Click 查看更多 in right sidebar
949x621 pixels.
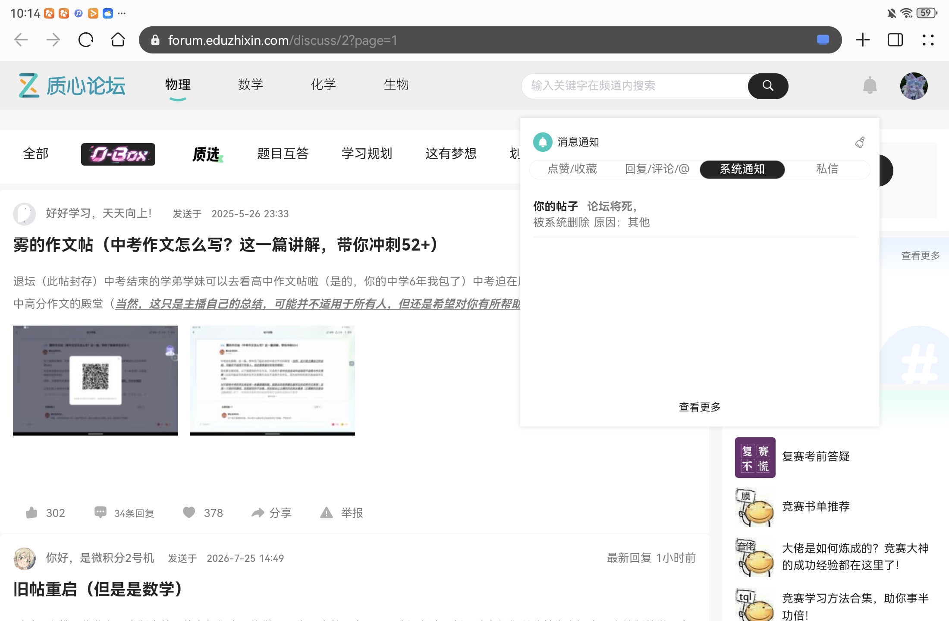click(x=921, y=256)
